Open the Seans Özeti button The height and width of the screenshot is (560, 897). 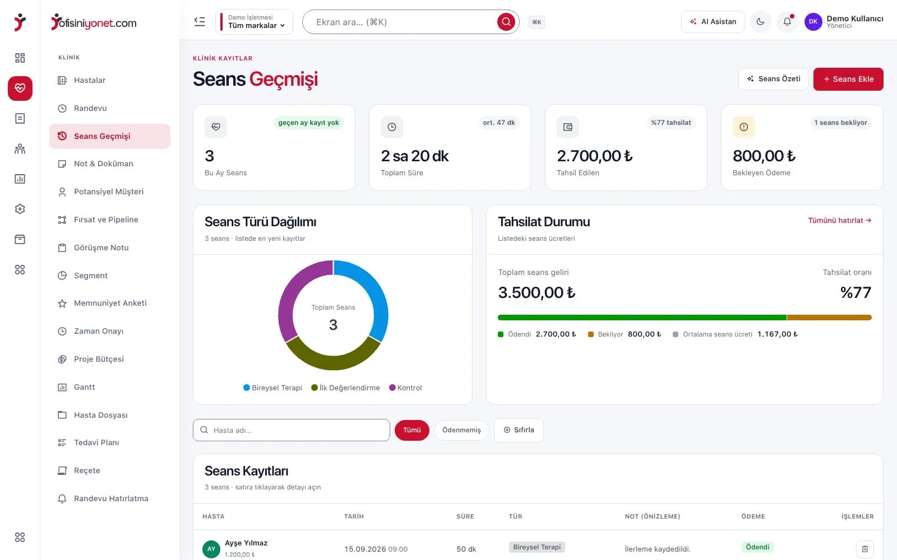pos(774,79)
